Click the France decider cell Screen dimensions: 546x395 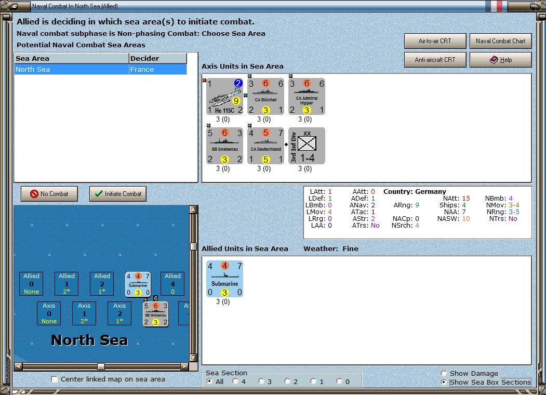pyautogui.click(x=158, y=69)
